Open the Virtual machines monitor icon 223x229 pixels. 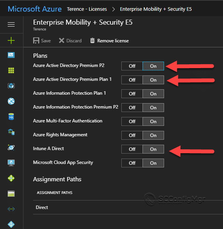[11, 163]
